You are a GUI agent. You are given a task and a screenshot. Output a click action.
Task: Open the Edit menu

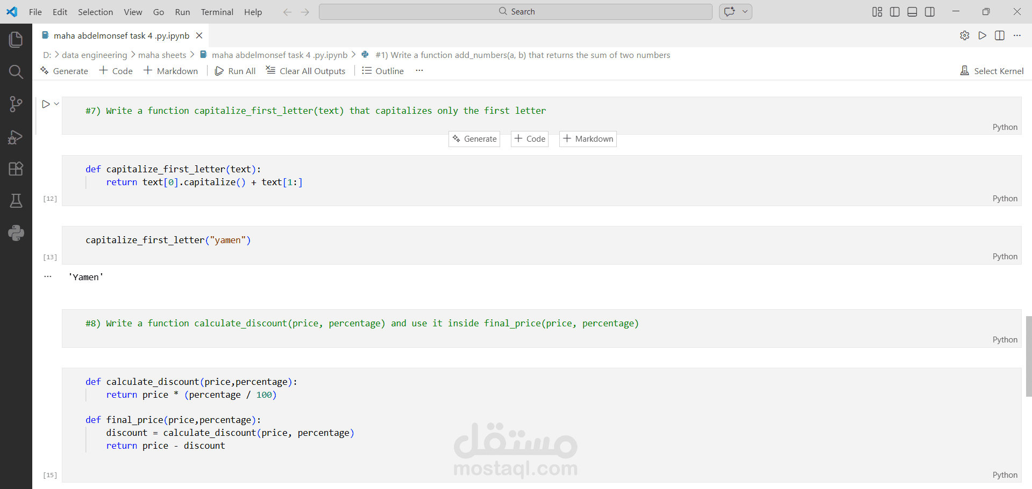[x=60, y=12]
